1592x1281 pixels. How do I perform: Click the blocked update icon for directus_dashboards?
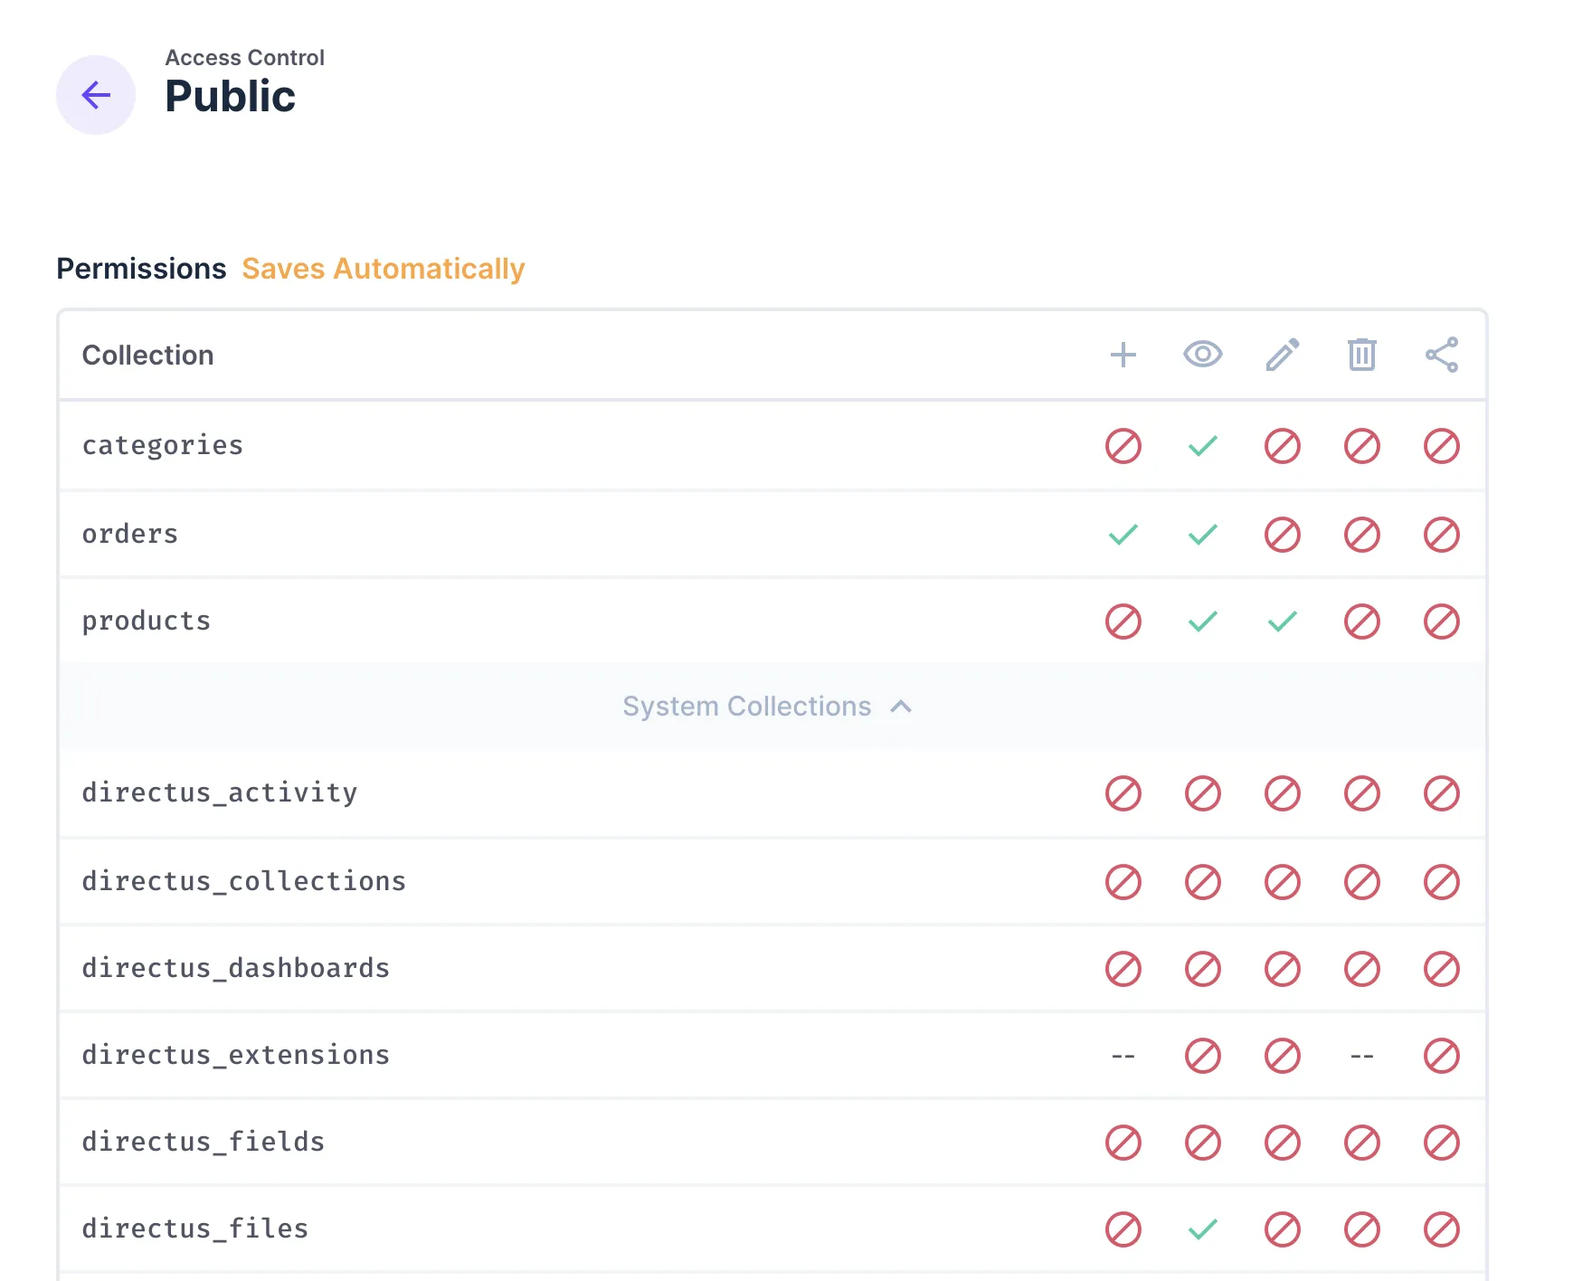point(1282,968)
